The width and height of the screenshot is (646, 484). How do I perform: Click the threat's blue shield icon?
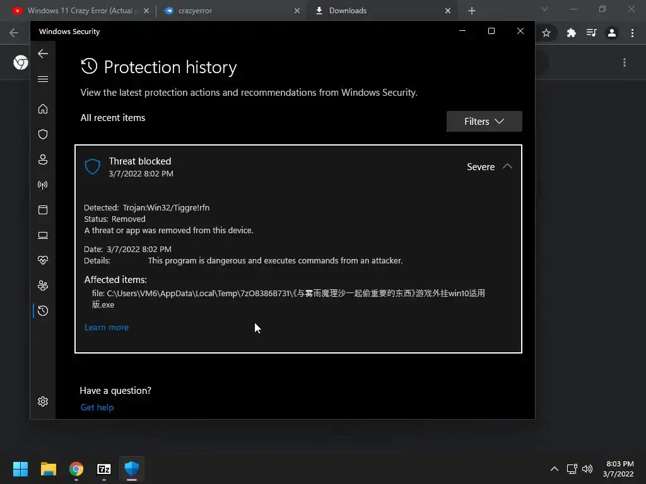tap(93, 166)
